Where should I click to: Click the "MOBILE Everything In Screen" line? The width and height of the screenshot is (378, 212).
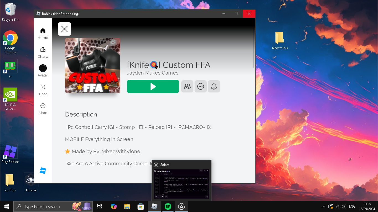[99, 139]
